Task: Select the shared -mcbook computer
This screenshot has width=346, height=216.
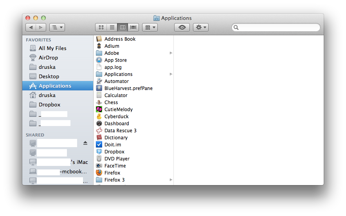Action: click(x=58, y=171)
